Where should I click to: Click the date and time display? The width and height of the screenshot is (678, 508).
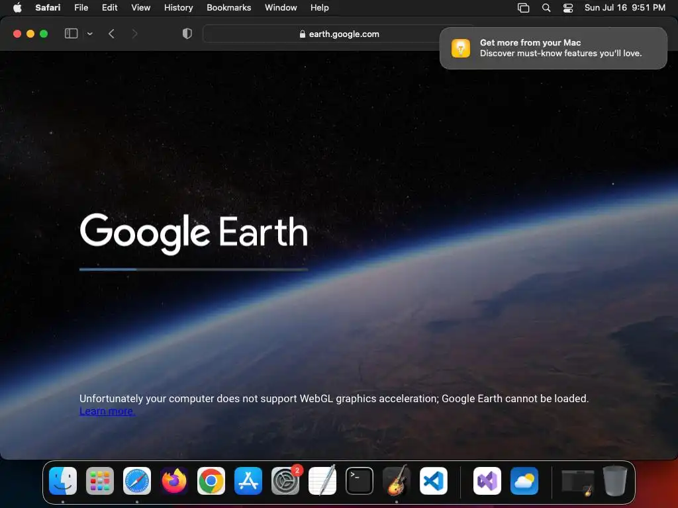[x=625, y=7]
